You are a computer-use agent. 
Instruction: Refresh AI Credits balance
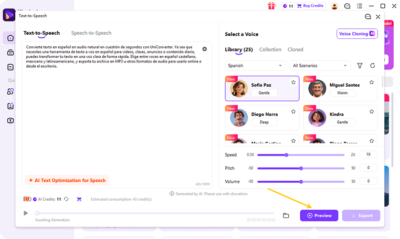[x=66, y=199]
